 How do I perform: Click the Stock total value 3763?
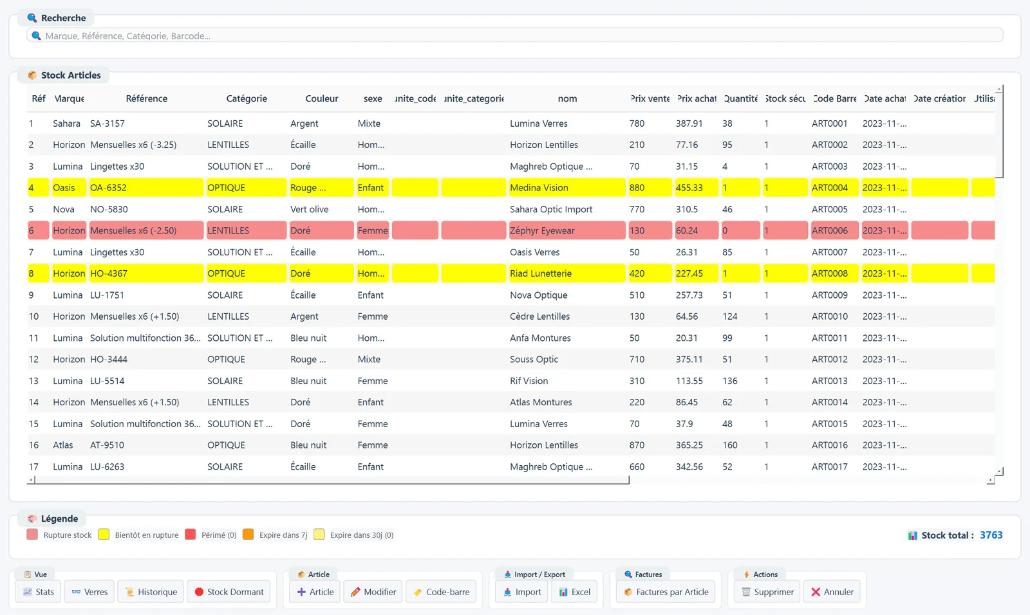coord(991,535)
